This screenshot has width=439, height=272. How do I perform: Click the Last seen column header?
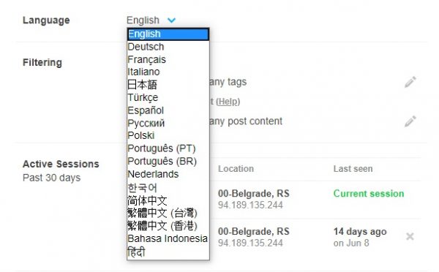(x=353, y=169)
